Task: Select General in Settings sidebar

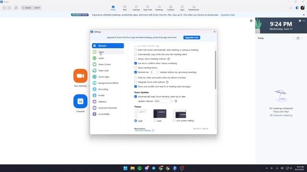Action: click(x=108, y=46)
